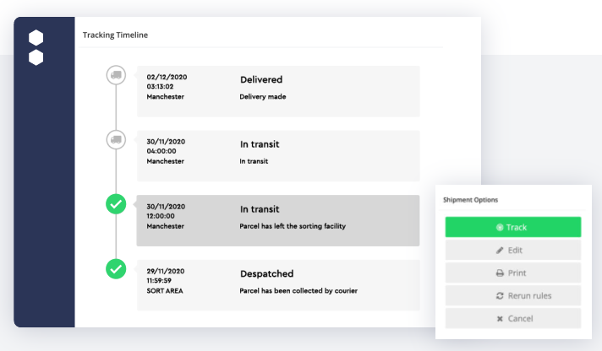602x351 pixels.
Task: Click the green checkmark beside 12:00:00 In transit
Action: (116, 204)
